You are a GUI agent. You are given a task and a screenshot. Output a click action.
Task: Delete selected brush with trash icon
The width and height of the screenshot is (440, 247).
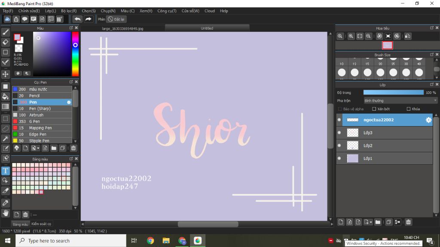pos(73,148)
